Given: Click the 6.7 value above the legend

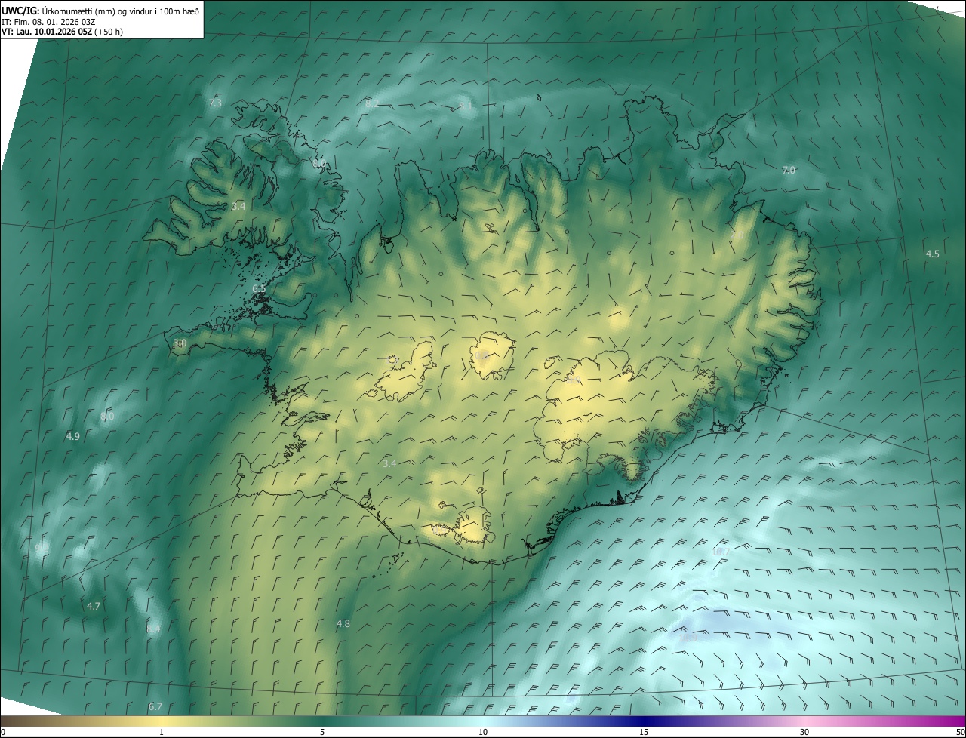Looking at the screenshot, I should coord(155,706).
